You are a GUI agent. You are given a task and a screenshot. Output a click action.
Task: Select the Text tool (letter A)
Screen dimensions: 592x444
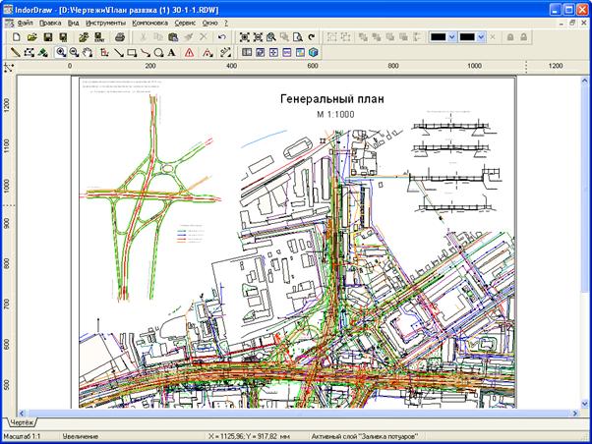coord(172,52)
